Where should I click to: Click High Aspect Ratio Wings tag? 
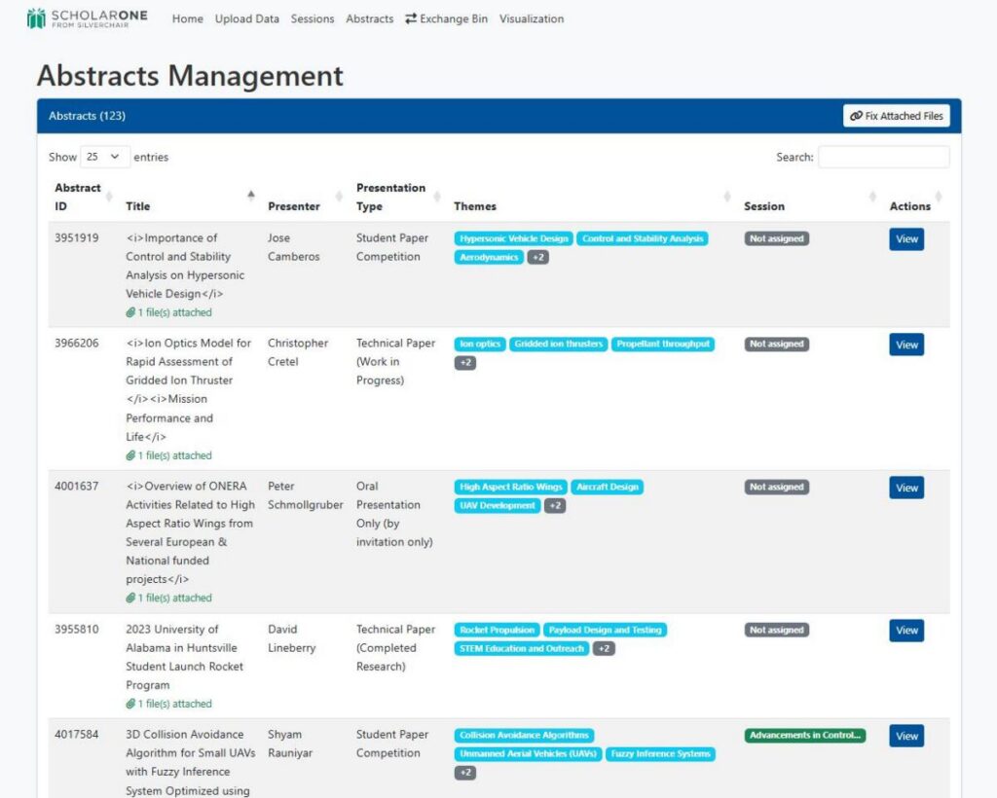coord(510,488)
